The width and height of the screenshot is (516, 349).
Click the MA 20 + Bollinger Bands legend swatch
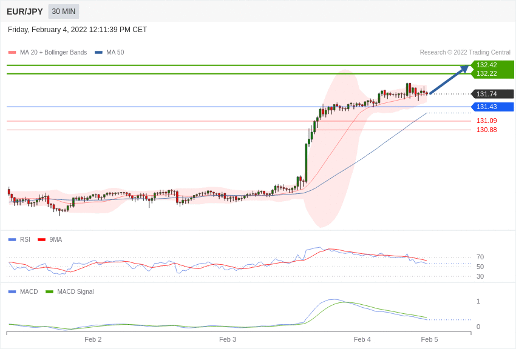click(12, 52)
